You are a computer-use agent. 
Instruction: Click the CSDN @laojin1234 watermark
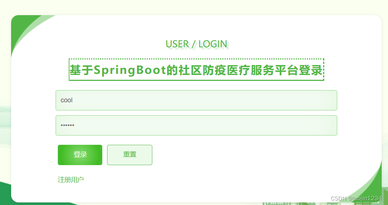(x=356, y=199)
